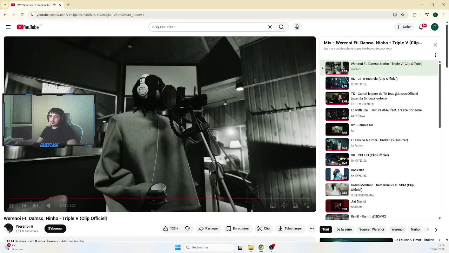Reload the browser page
This screenshot has height=253, width=449.
coord(22,15)
